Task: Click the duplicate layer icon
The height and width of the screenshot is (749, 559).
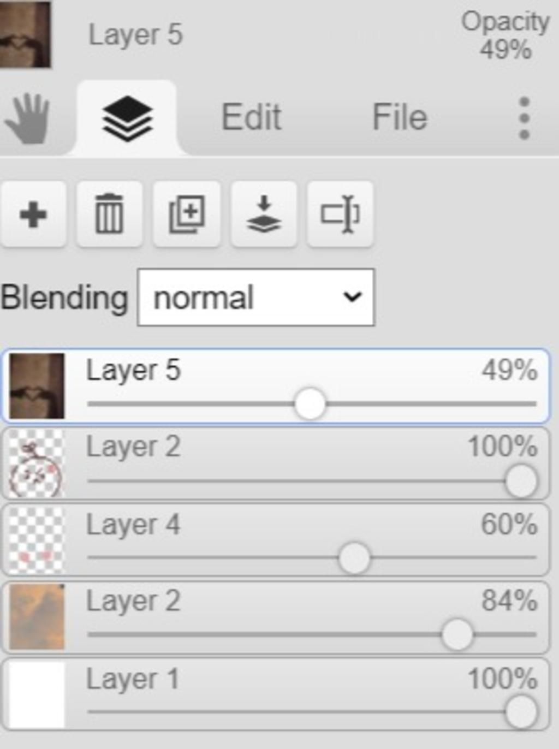Action: (x=187, y=214)
